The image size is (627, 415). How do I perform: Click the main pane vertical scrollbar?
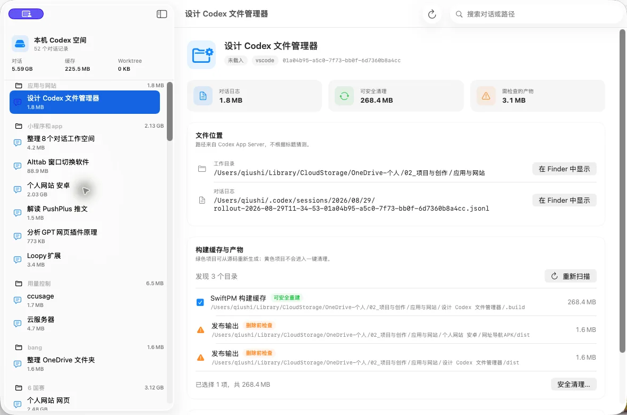[623, 190]
